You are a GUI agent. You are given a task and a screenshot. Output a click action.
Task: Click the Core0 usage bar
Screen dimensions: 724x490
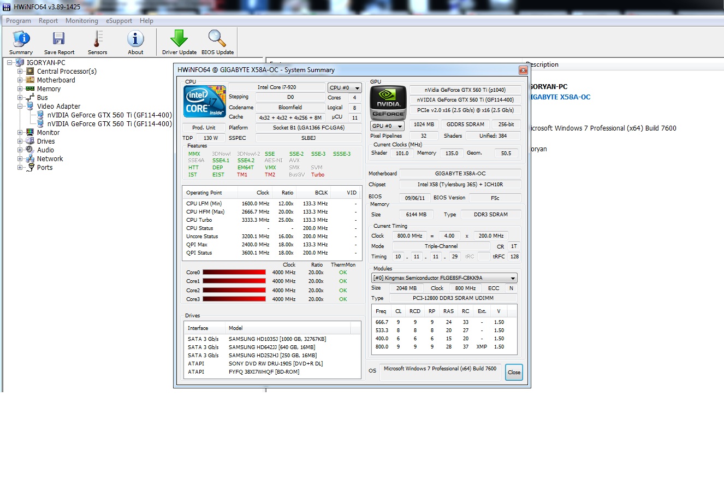(x=234, y=272)
